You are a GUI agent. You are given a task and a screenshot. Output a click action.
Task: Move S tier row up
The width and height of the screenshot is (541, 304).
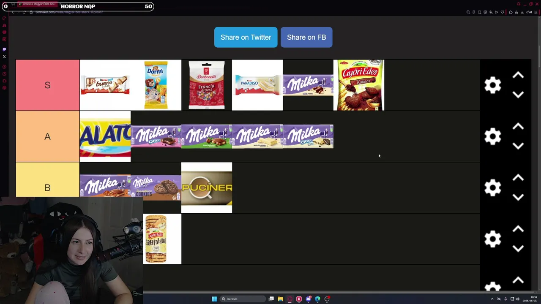[x=518, y=76]
